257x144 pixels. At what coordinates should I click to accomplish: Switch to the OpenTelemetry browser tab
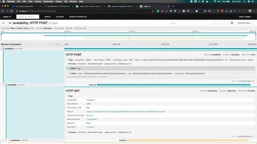click(x=59, y=6)
